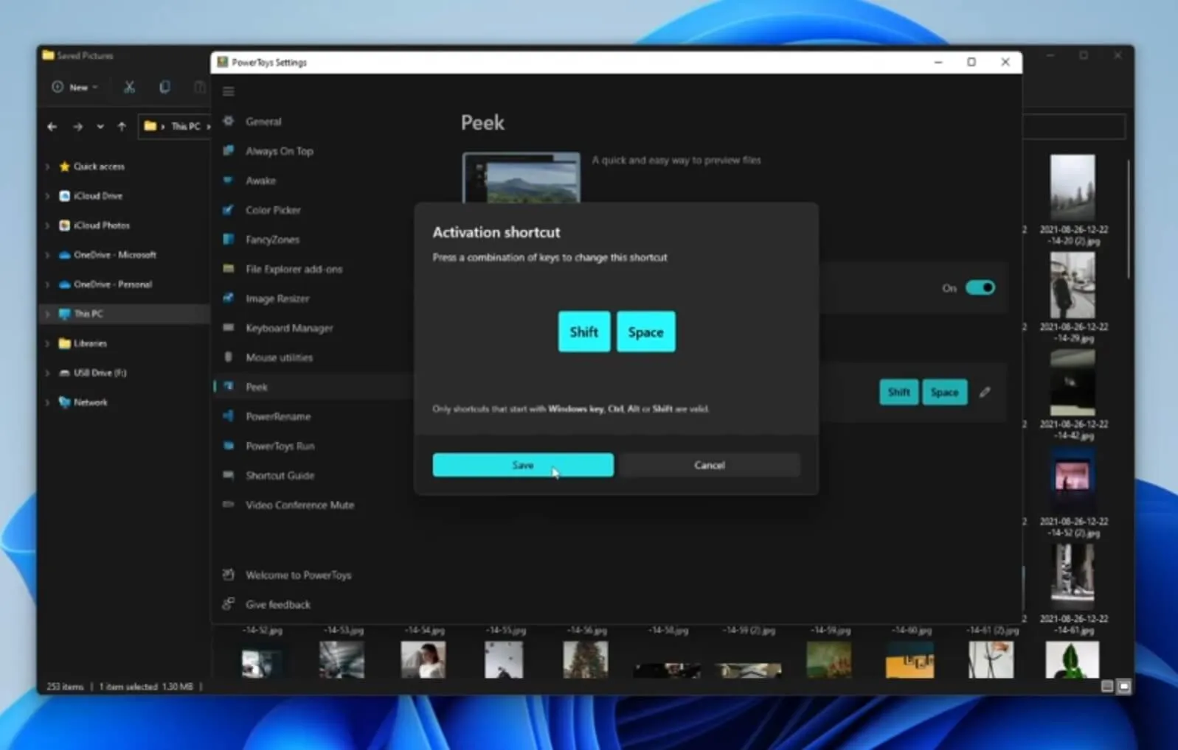Cancel the activation shortcut dialog
Screen dimensions: 1178x750
click(710, 465)
